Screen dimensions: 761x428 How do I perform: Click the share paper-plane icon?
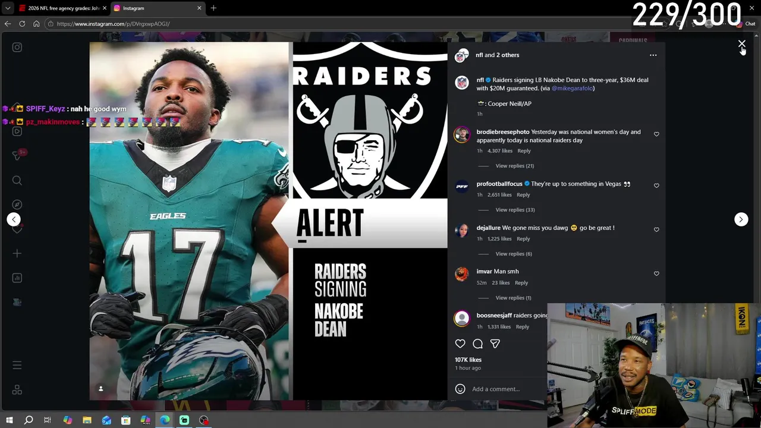click(x=495, y=344)
